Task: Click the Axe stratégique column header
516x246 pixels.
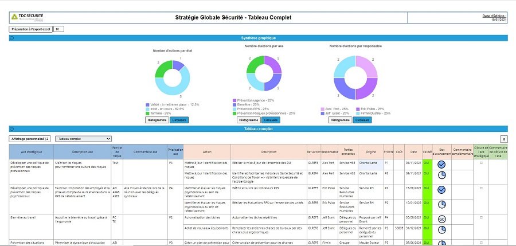Action: click(x=32, y=152)
